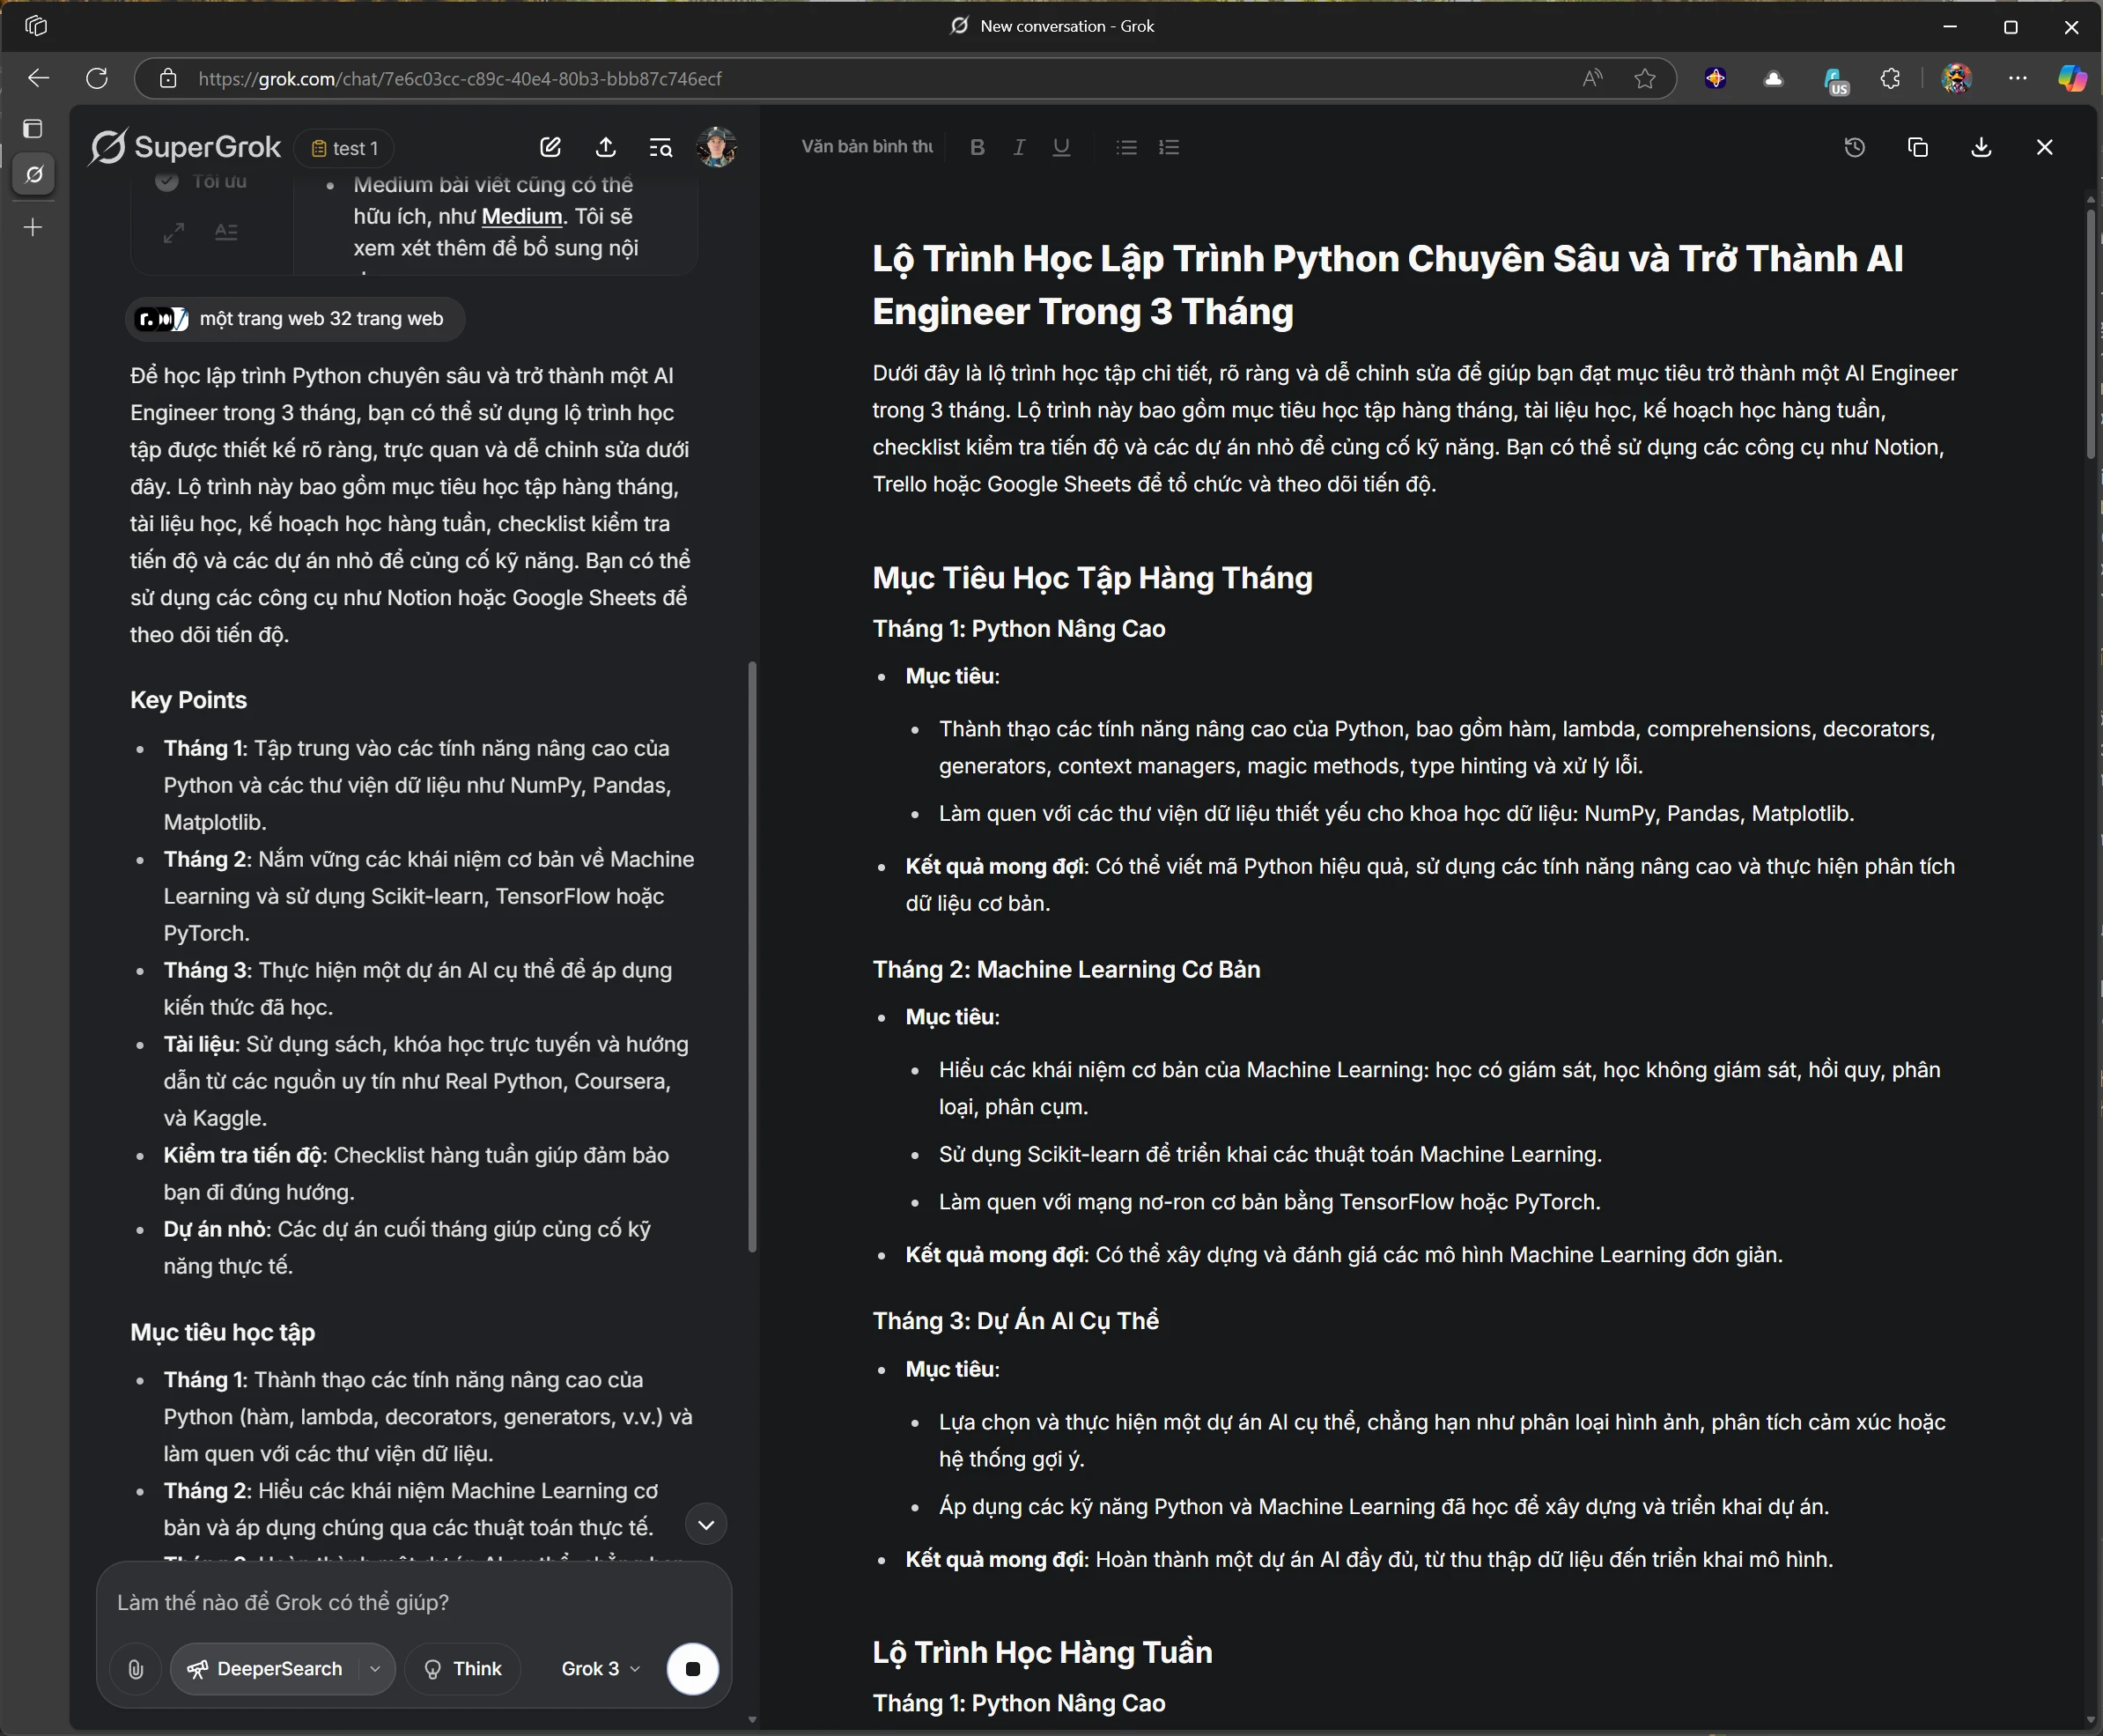Attach a file with the paperclip icon

(x=136, y=1669)
